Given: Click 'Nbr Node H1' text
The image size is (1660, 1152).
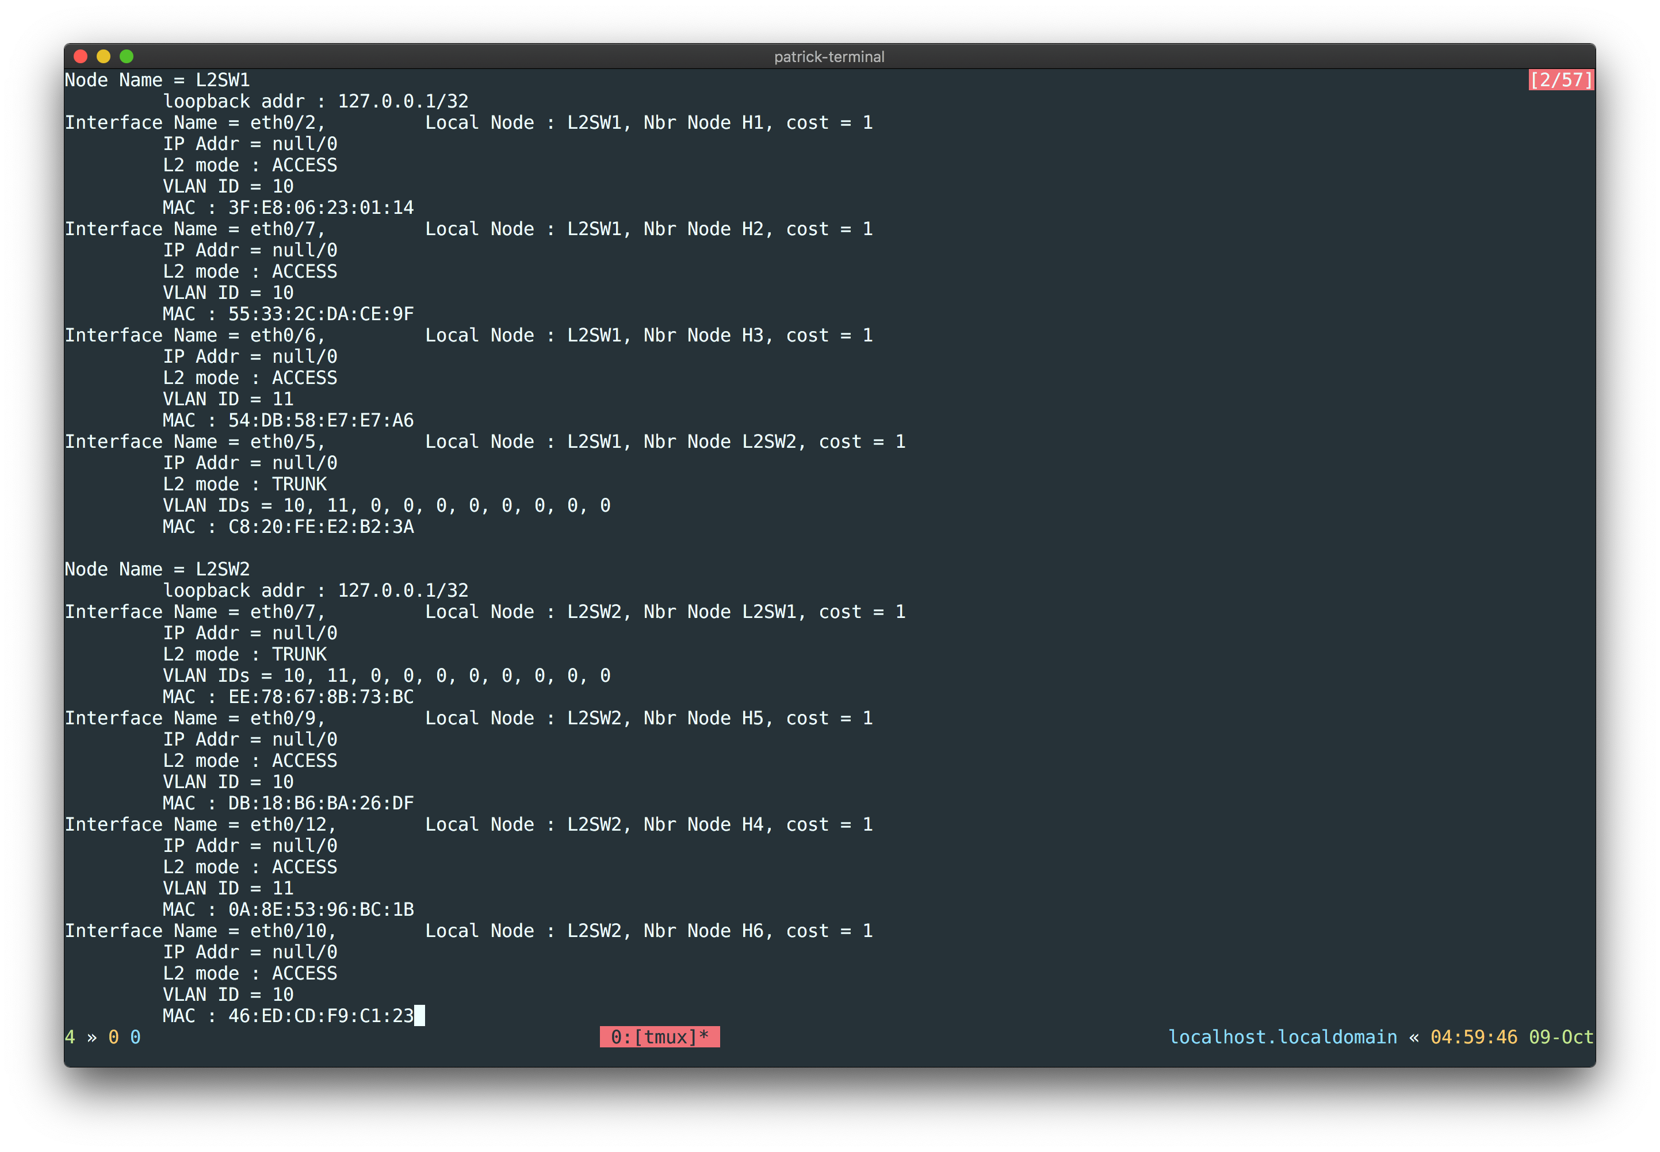Looking at the screenshot, I should (703, 122).
